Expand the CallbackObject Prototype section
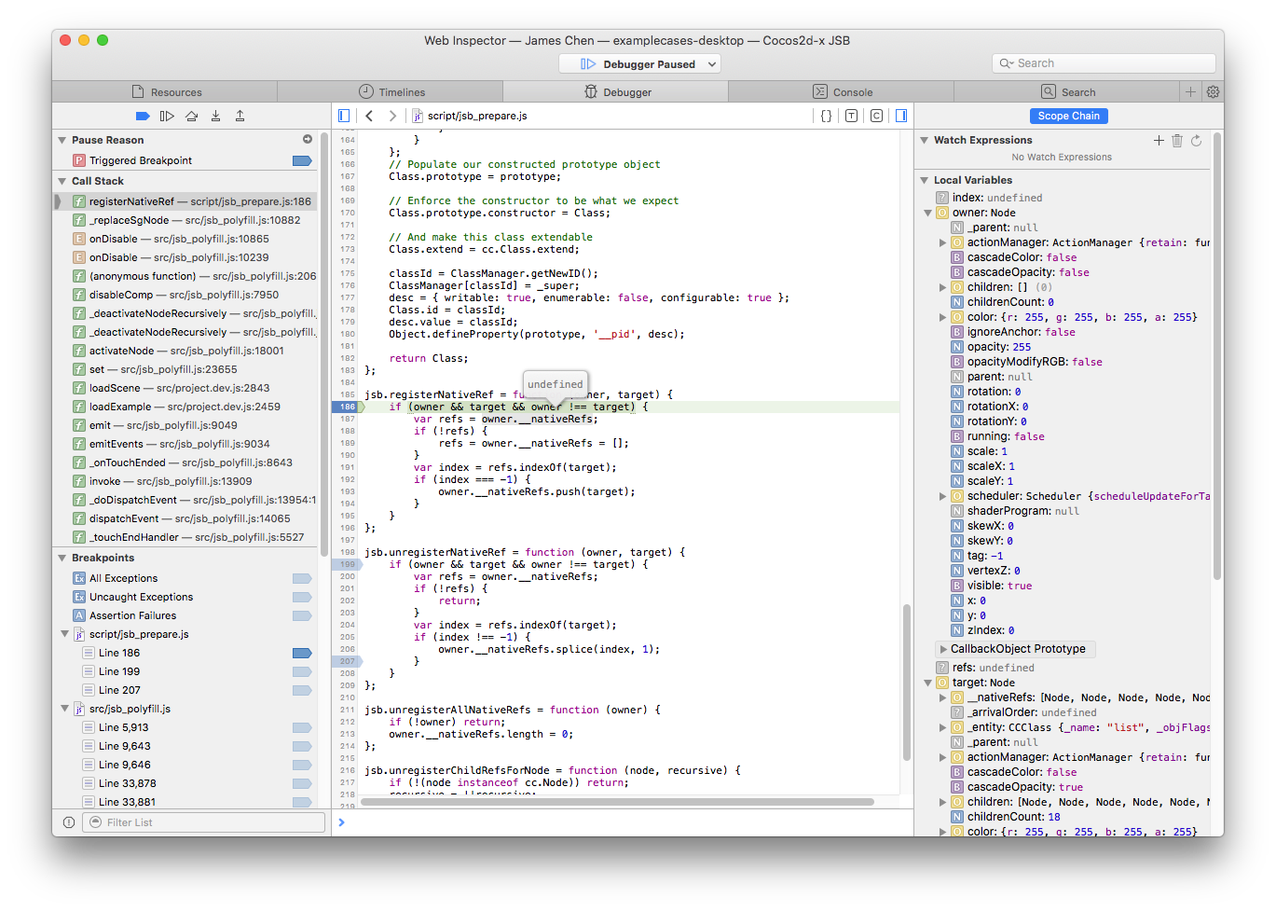Image resolution: width=1276 pixels, height=911 pixels. click(x=943, y=649)
